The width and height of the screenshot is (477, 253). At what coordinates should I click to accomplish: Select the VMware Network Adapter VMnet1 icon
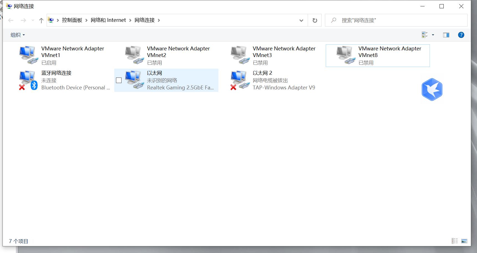pos(29,55)
